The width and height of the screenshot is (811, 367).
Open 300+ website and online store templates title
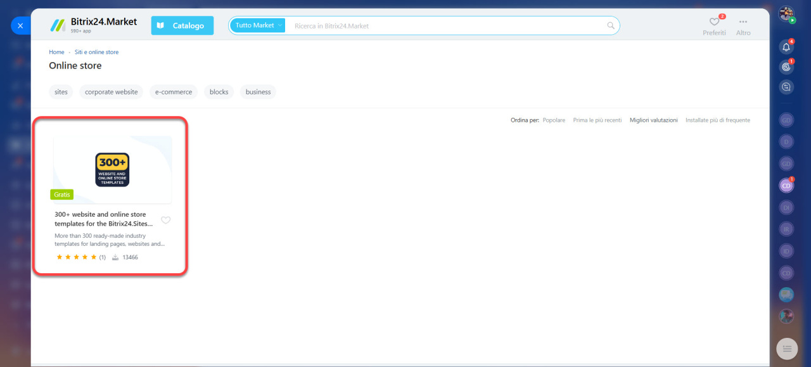tap(104, 219)
